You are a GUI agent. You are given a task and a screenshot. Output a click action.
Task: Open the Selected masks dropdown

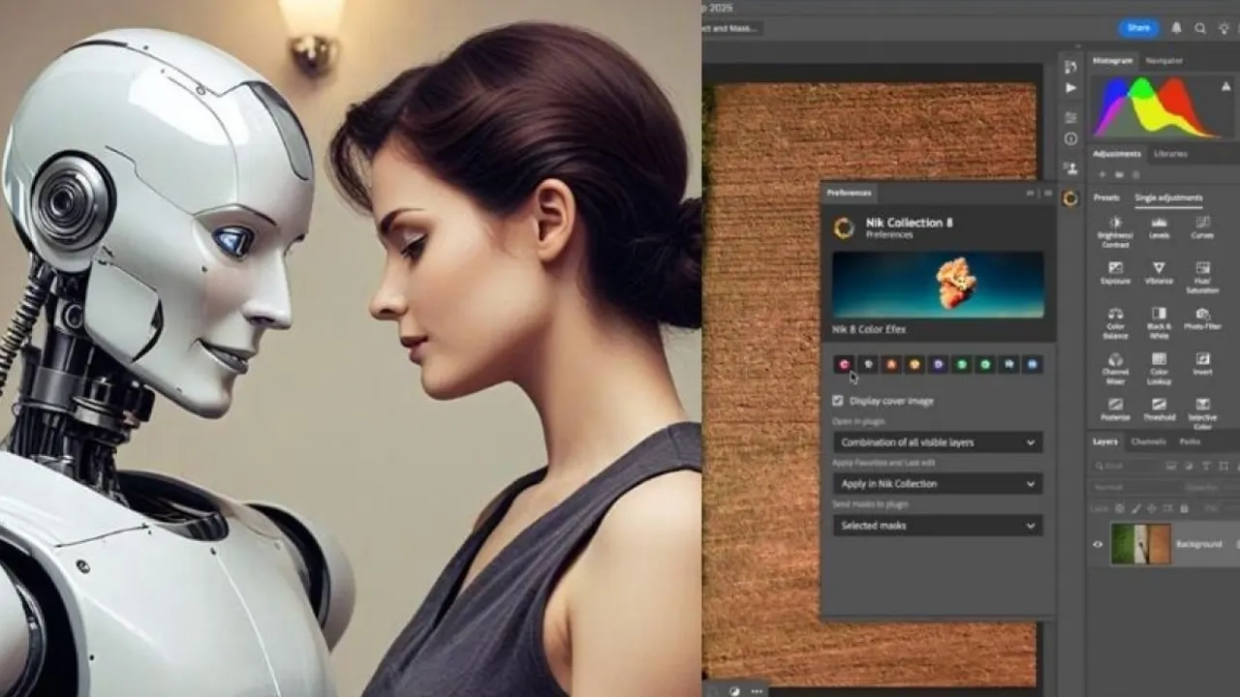pos(937,526)
